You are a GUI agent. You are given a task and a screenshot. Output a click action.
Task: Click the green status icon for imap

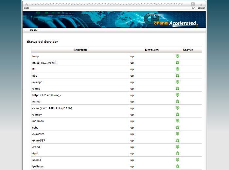[x=178, y=56]
